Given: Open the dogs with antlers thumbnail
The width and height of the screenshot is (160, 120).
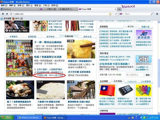Looking at the screenshot, I should coord(40,26).
